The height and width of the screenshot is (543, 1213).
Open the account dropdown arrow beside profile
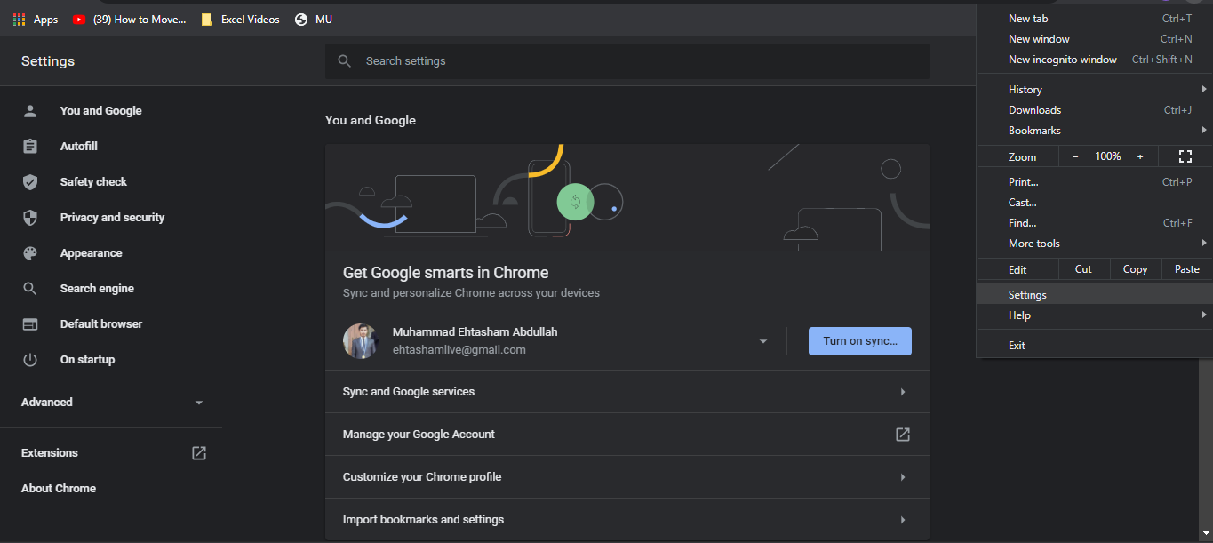762,341
